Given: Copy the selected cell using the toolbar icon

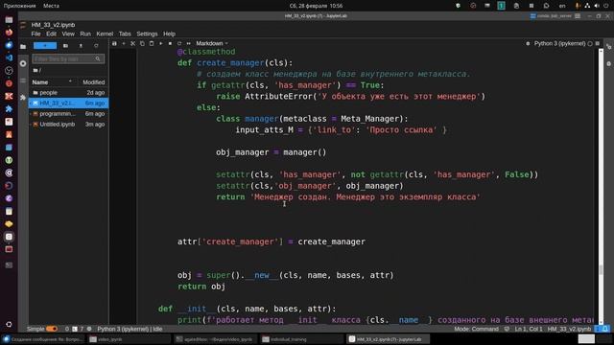Looking at the screenshot, I should (x=142, y=43).
